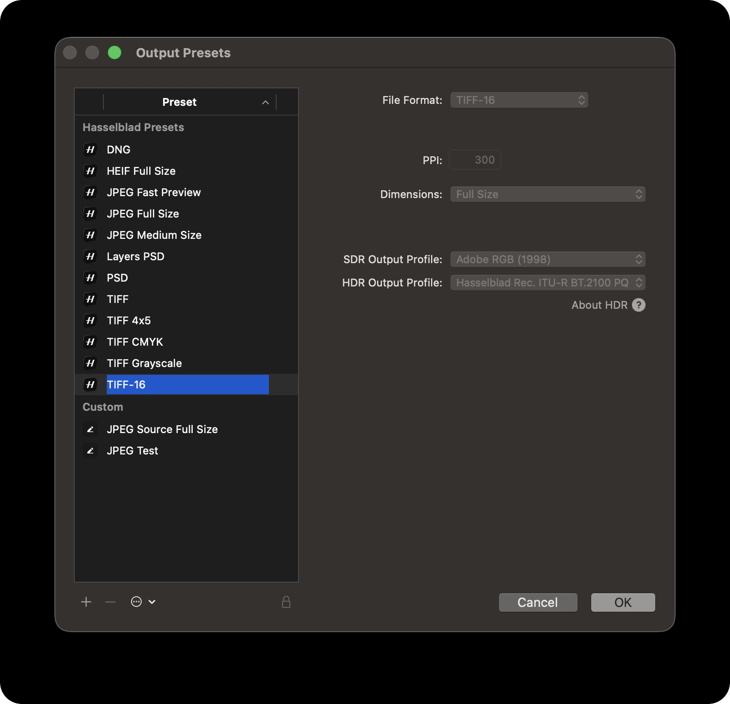Select the plain TIFF preset
730x704 pixels.
186,299
